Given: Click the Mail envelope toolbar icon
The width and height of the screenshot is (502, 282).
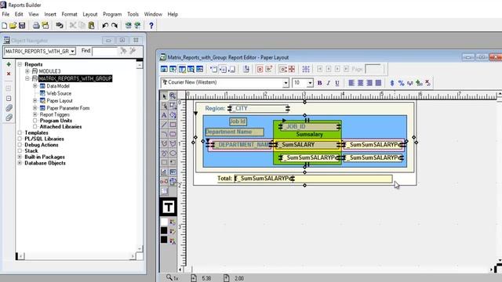Looking at the screenshot, I should [45, 26].
